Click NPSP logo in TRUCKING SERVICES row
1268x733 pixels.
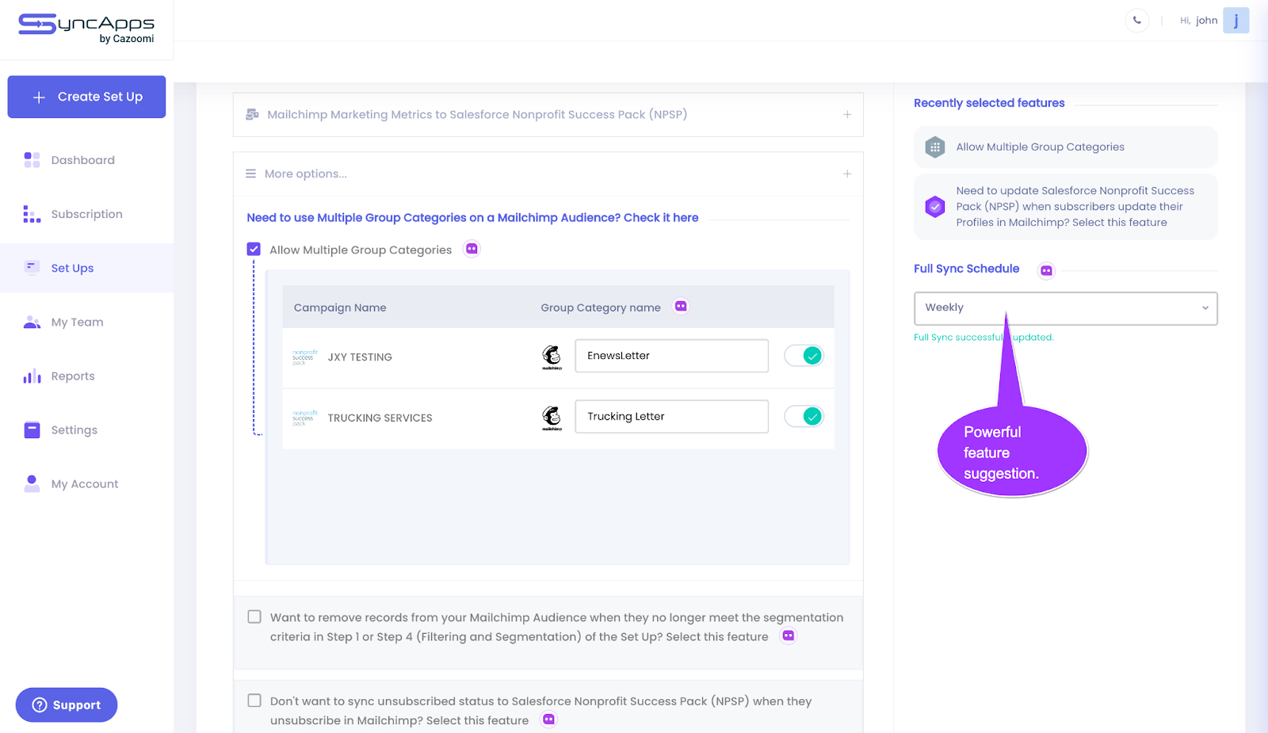tap(304, 418)
